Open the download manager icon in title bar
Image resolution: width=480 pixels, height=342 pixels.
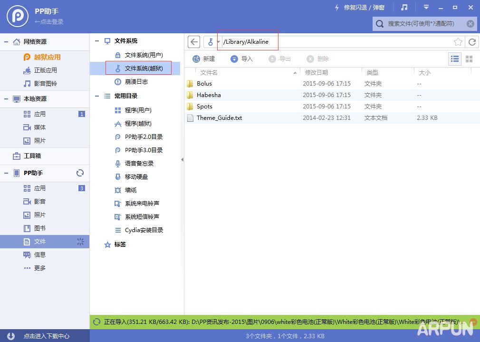click(426, 7)
